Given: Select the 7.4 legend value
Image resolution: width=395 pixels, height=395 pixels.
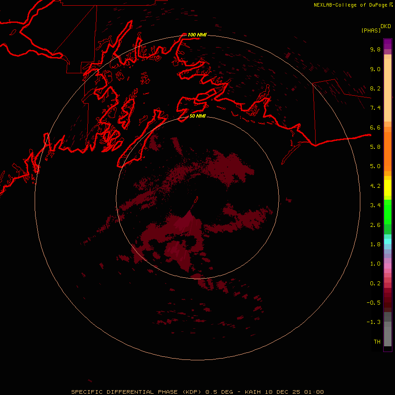Looking at the screenshot, I should click(x=375, y=108).
